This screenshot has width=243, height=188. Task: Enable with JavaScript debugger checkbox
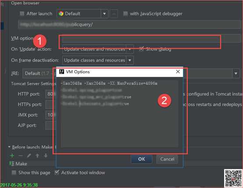coord(125,14)
